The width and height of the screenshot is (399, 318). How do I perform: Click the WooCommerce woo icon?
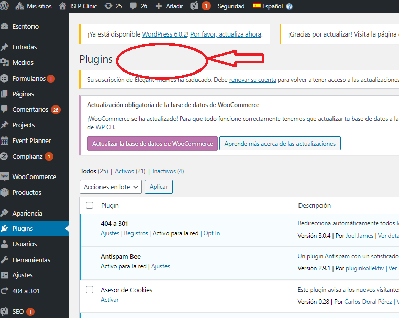click(x=5, y=176)
